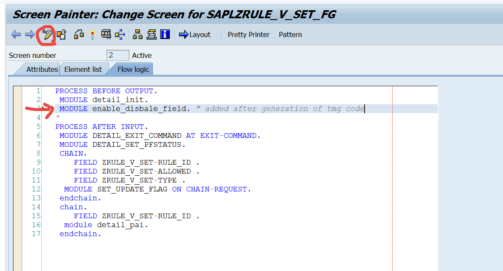
Task: Display the object list hierarchy icon
Action: (138, 34)
